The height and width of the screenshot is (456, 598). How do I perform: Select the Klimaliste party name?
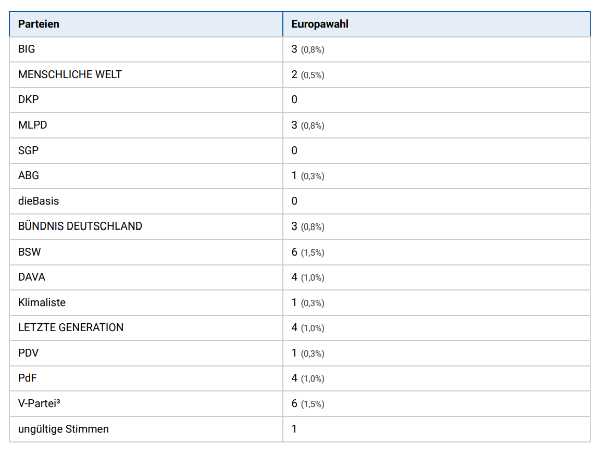(x=42, y=303)
